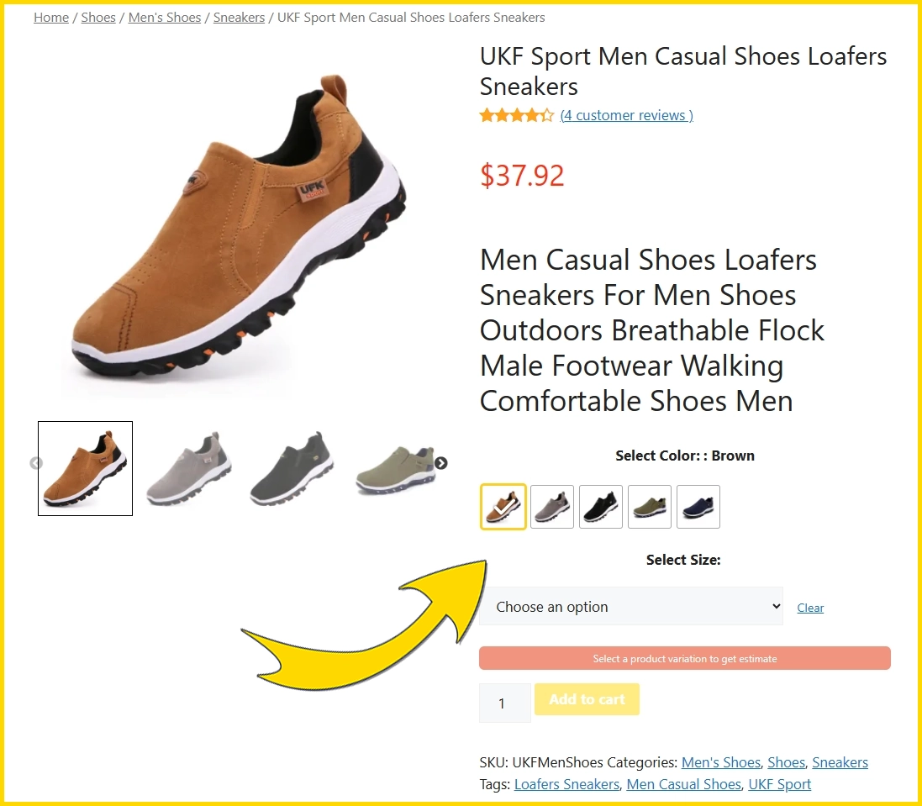Pick the black shoe color swatch
The height and width of the screenshot is (806, 922).
click(601, 507)
